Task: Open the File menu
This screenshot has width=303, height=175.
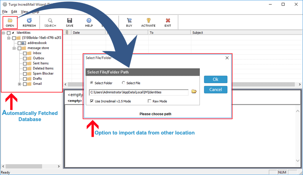Action: point(5,12)
